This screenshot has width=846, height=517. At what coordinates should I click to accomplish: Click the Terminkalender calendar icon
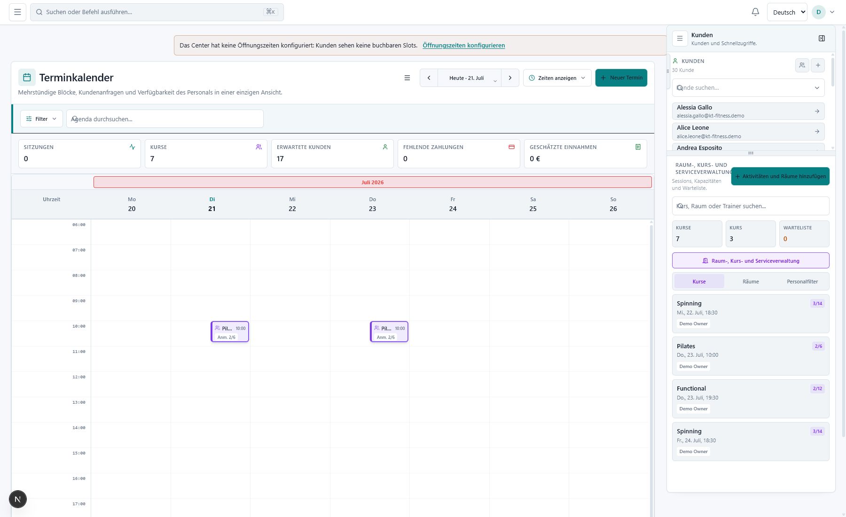(27, 78)
